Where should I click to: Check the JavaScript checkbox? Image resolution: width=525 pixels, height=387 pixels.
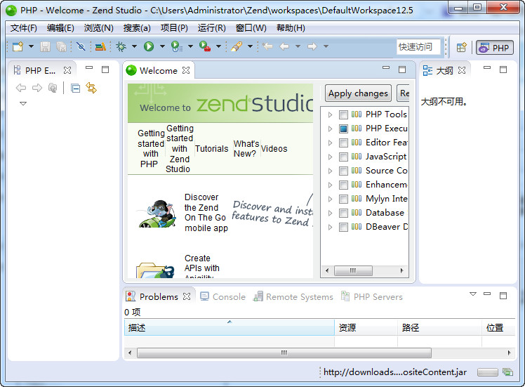tap(343, 157)
